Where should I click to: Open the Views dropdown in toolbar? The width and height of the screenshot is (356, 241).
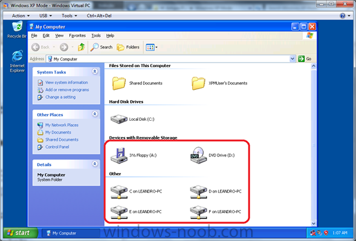151,47
